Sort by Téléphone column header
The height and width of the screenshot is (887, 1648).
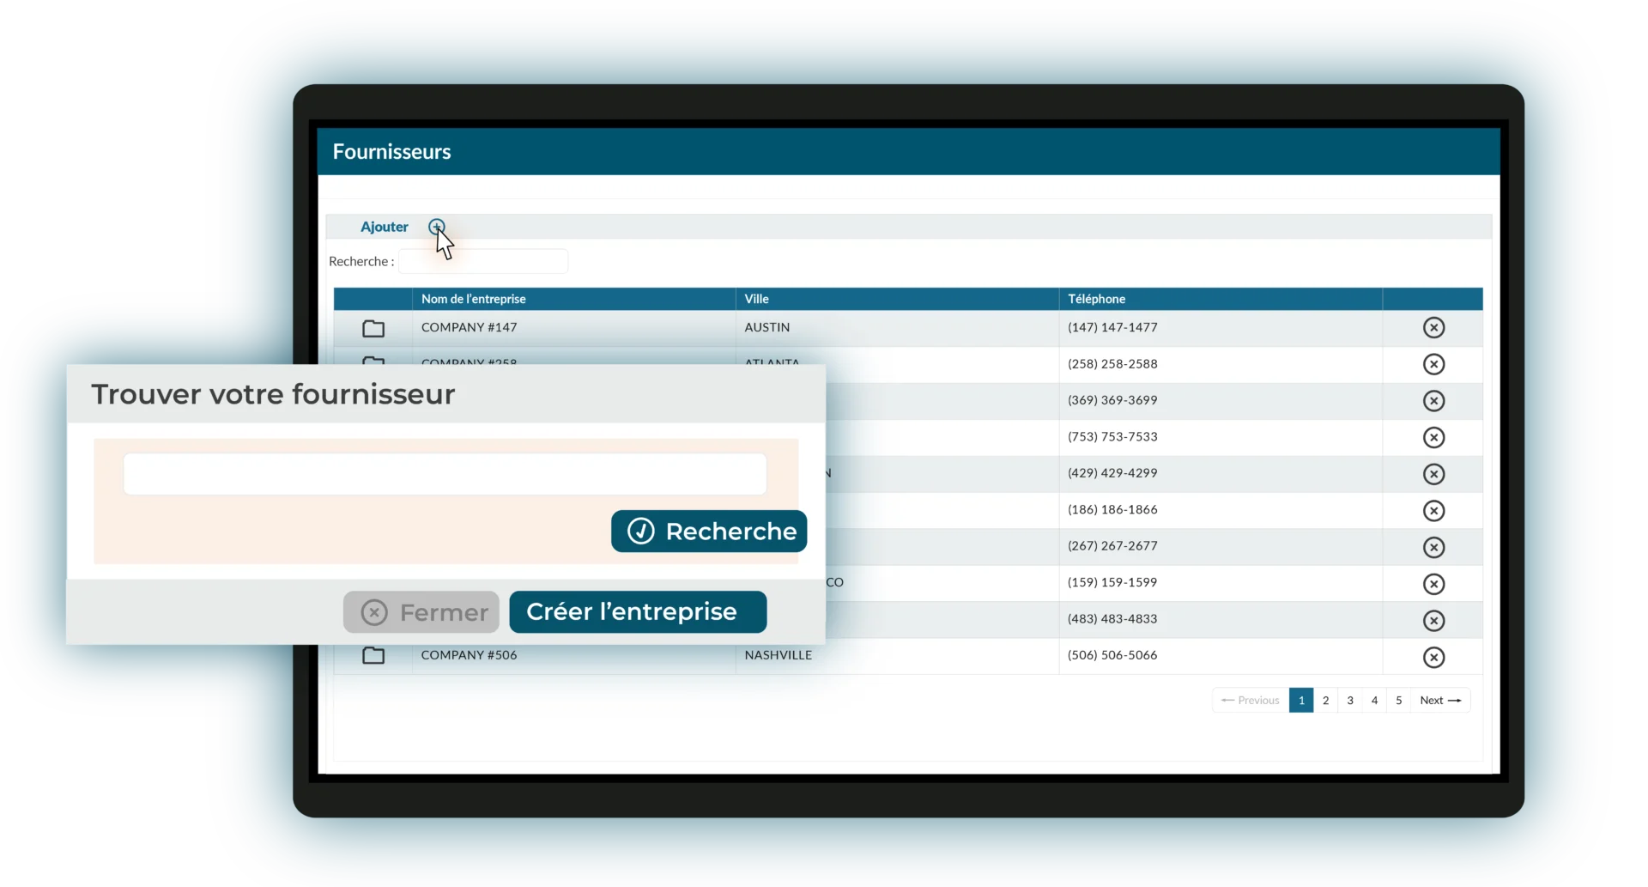(x=1221, y=299)
